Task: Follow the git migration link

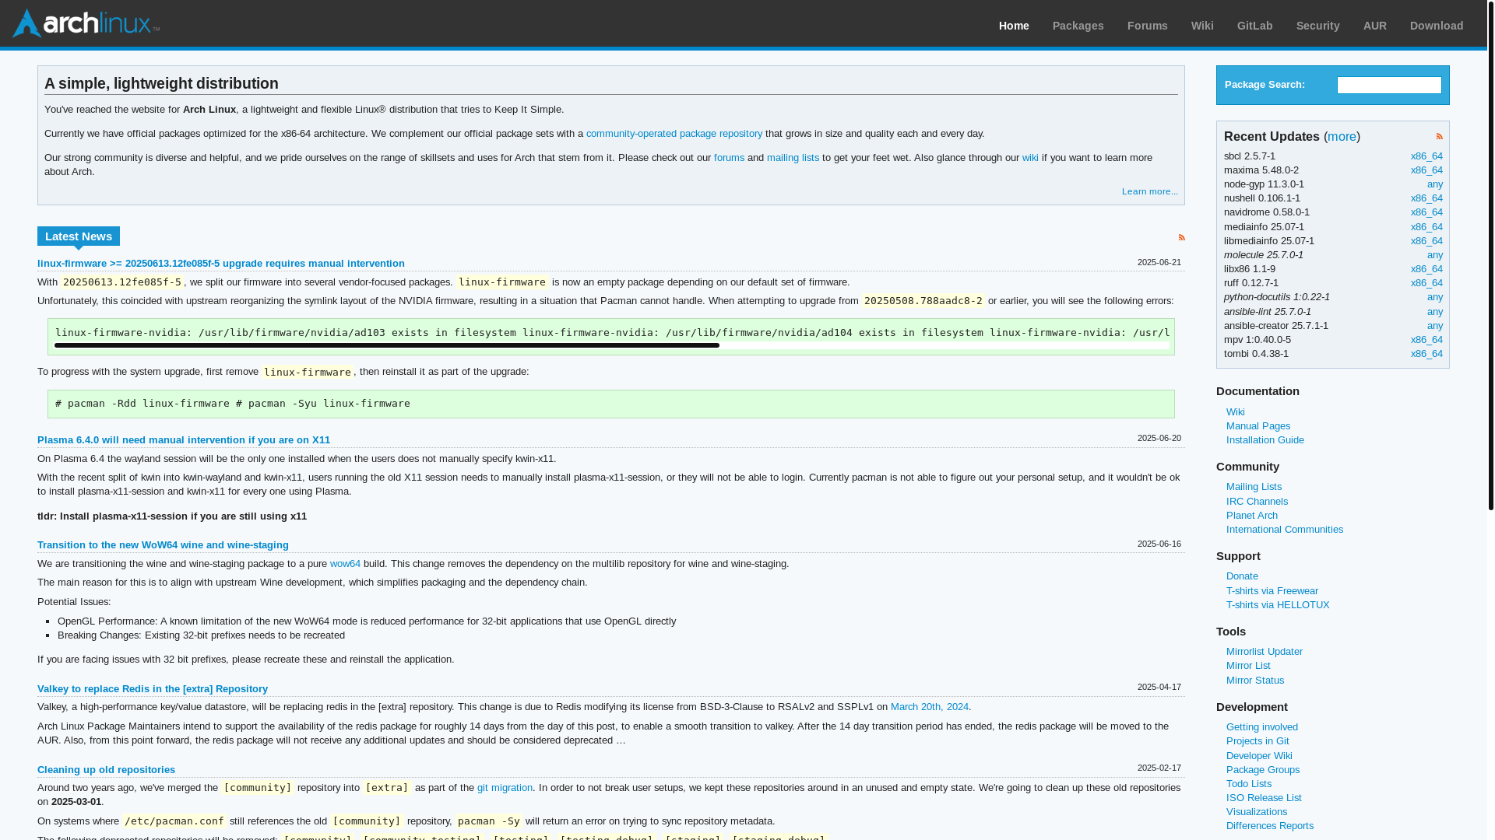Action: tap(505, 788)
